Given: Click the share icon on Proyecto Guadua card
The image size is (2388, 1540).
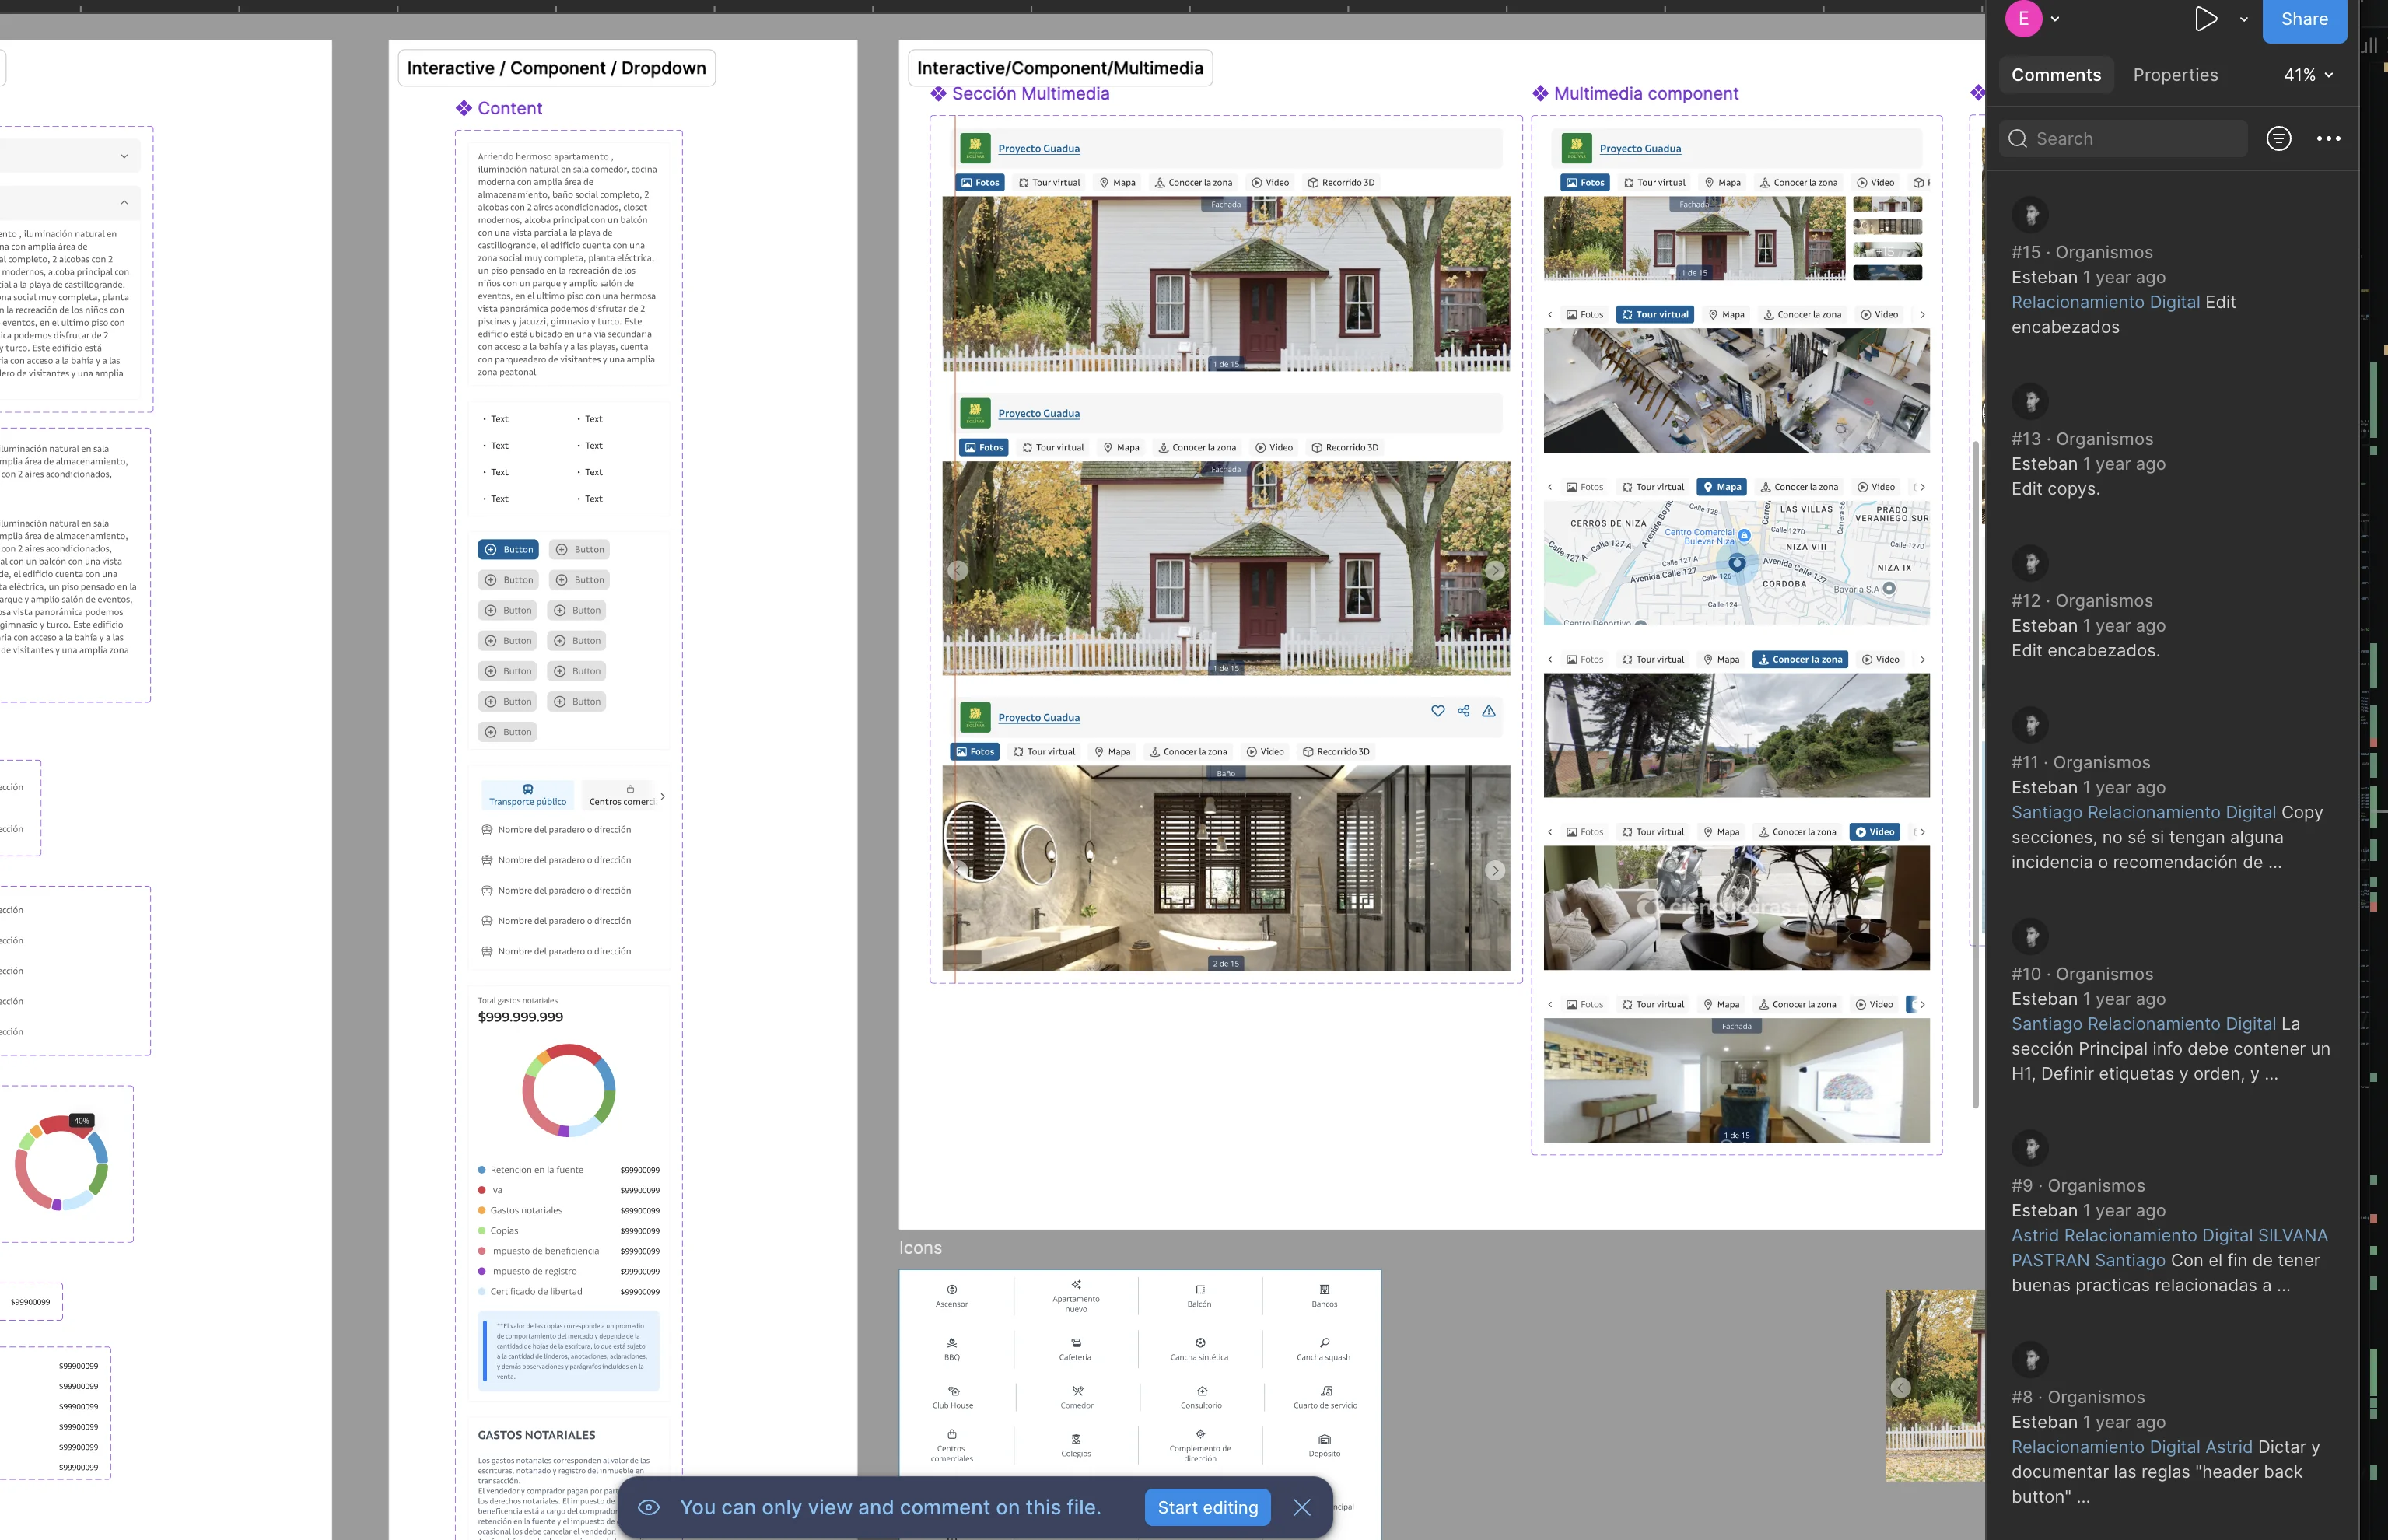Looking at the screenshot, I should (x=1463, y=711).
